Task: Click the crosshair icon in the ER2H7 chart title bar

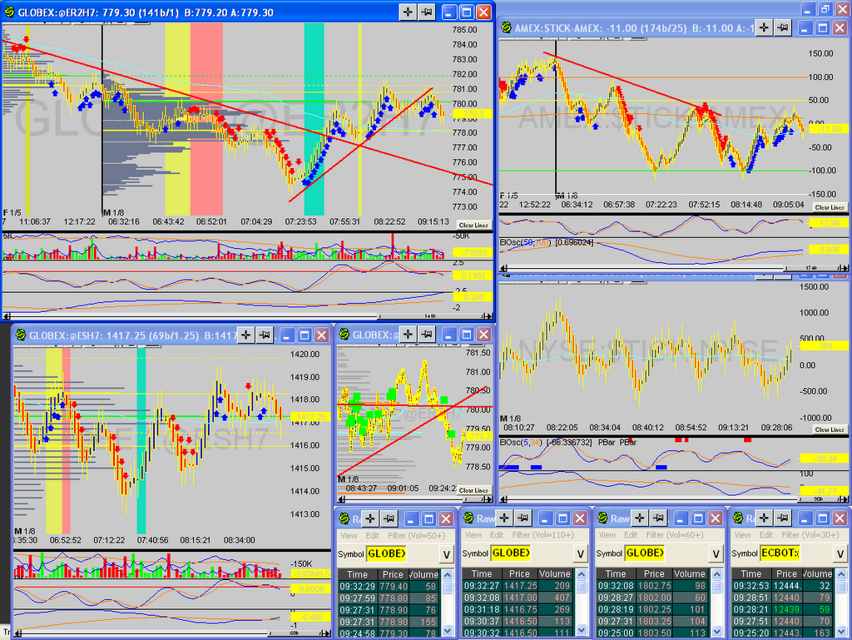Action: (x=409, y=12)
